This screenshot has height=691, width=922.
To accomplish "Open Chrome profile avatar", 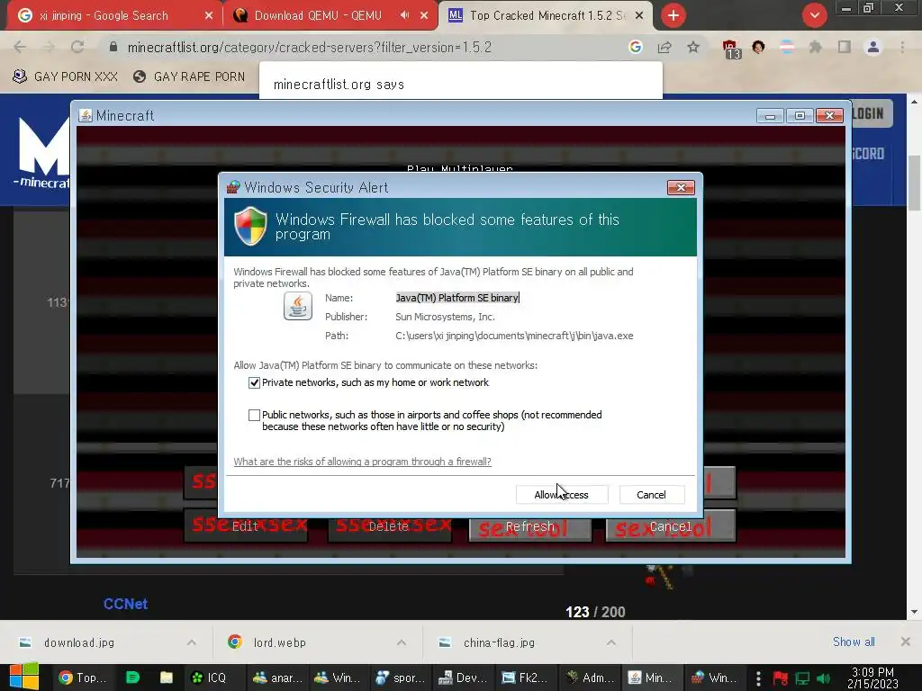I will 873,47.
